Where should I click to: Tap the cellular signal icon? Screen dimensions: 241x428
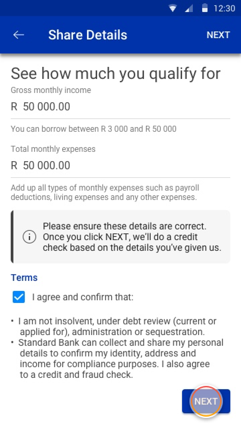pos(189,8)
